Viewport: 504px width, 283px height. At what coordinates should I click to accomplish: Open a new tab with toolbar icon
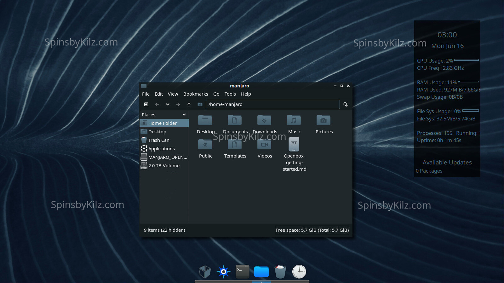tap(146, 104)
